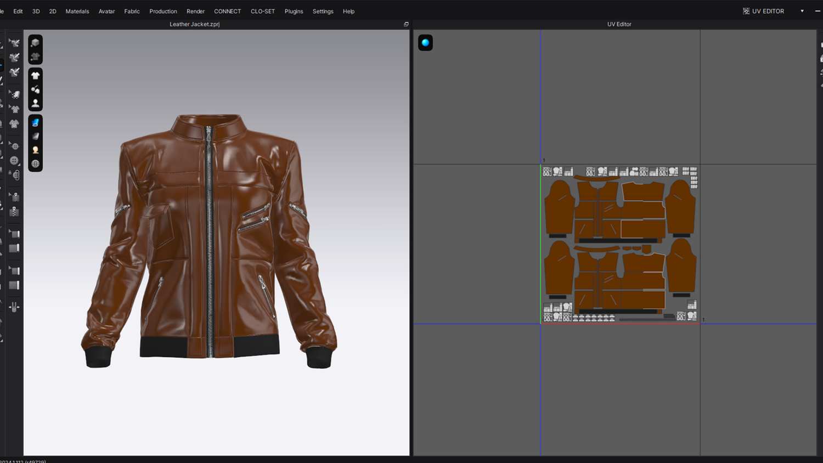Screen dimensions: 823x463
Task: Toggle the white shirt garment display icon
Action: pos(35,76)
